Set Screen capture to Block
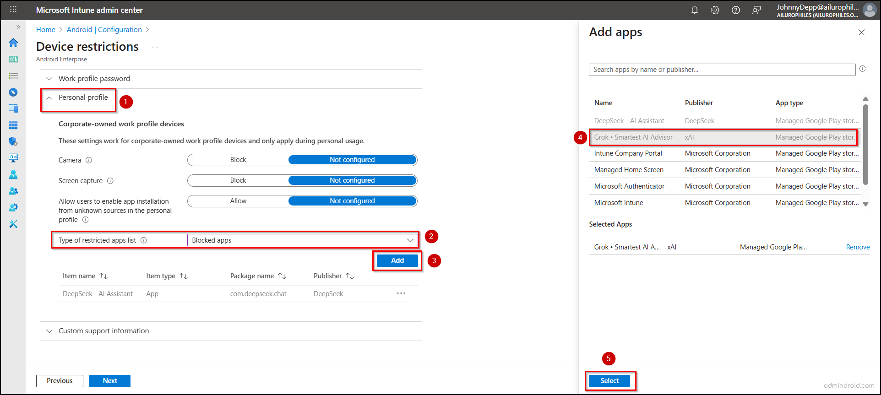This screenshot has height=395, width=881. coord(238,180)
